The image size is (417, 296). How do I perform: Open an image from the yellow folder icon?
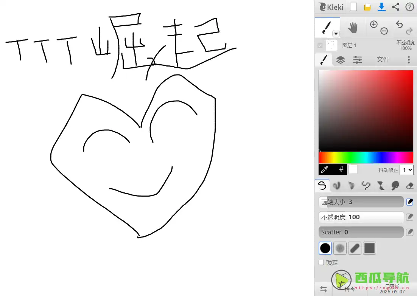click(x=367, y=7)
